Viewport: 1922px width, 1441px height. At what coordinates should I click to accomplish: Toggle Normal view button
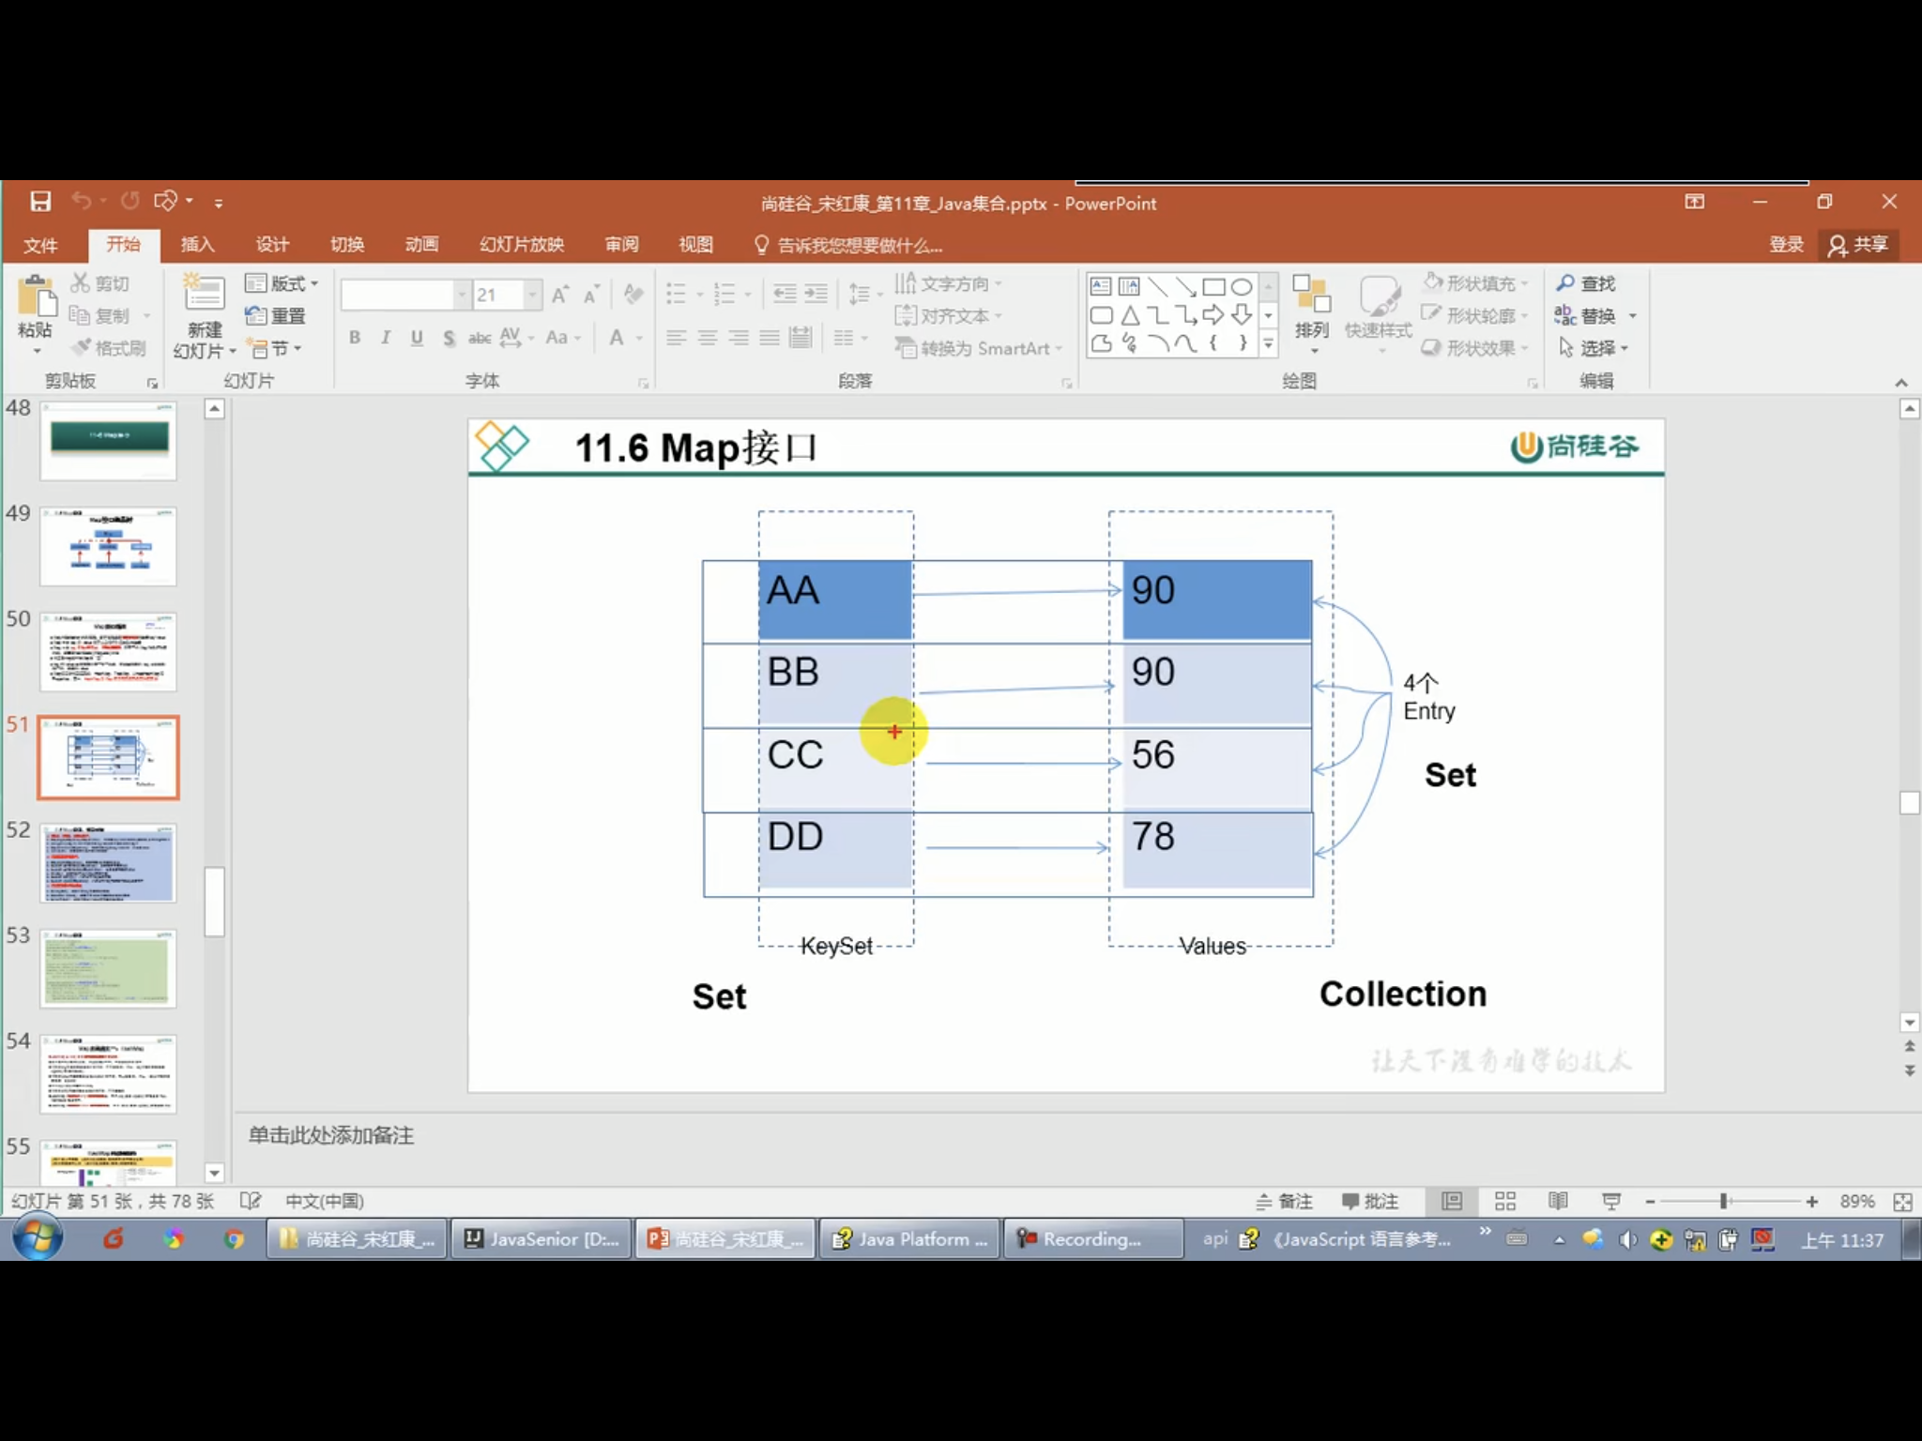click(x=1452, y=1201)
